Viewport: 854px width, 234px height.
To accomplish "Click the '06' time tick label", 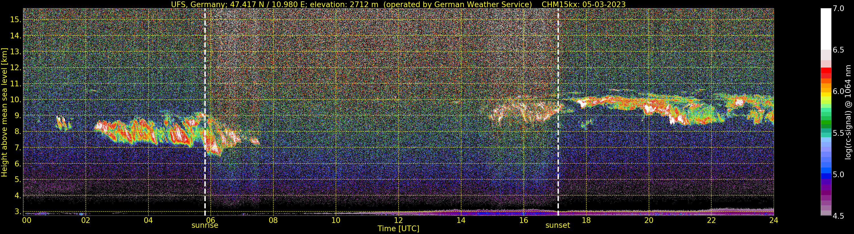I will coord(211,220).
